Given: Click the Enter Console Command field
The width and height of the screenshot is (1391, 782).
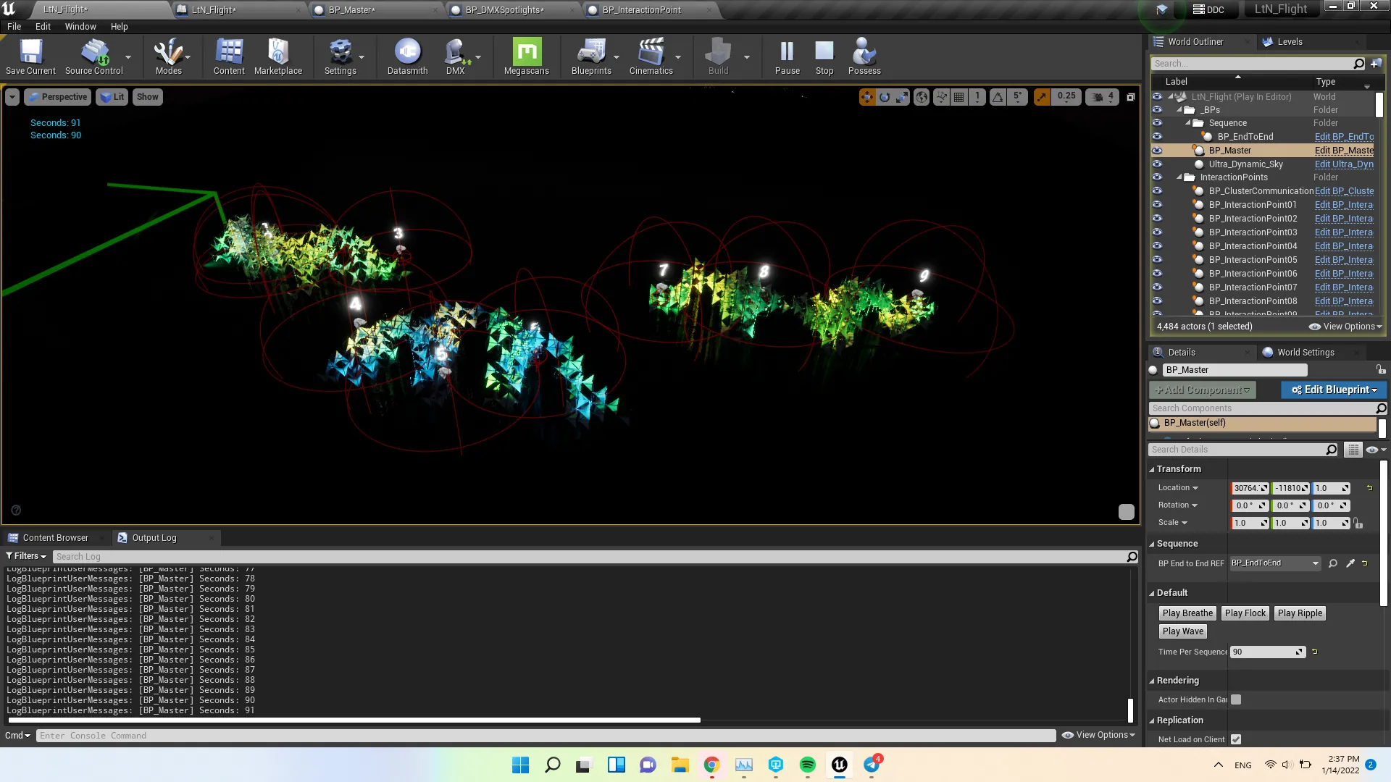Looking at the screenshot, I should (546, 736).
